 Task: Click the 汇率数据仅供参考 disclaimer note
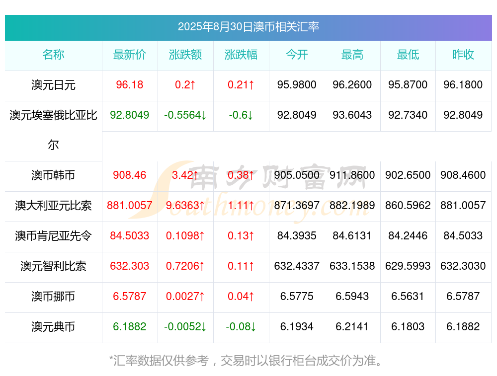click(x=246, y=361)
